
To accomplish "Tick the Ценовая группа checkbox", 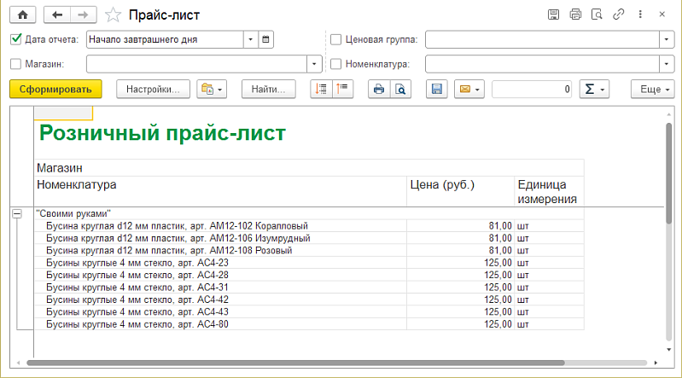I will tap(335, 39).
